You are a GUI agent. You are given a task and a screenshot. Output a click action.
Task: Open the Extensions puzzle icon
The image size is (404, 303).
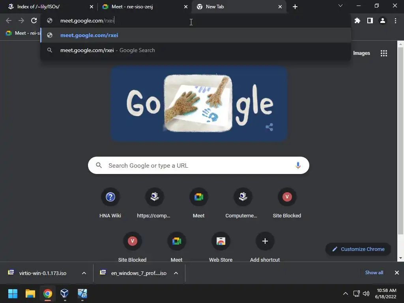click(x=357, y=21)
